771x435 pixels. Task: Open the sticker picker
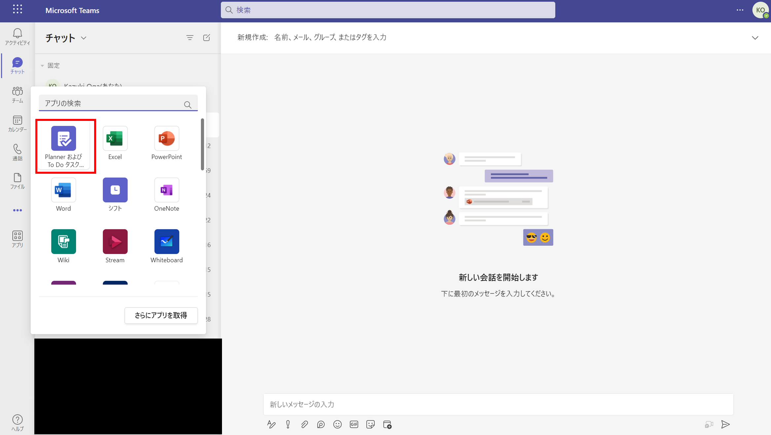tap(370, 424)
